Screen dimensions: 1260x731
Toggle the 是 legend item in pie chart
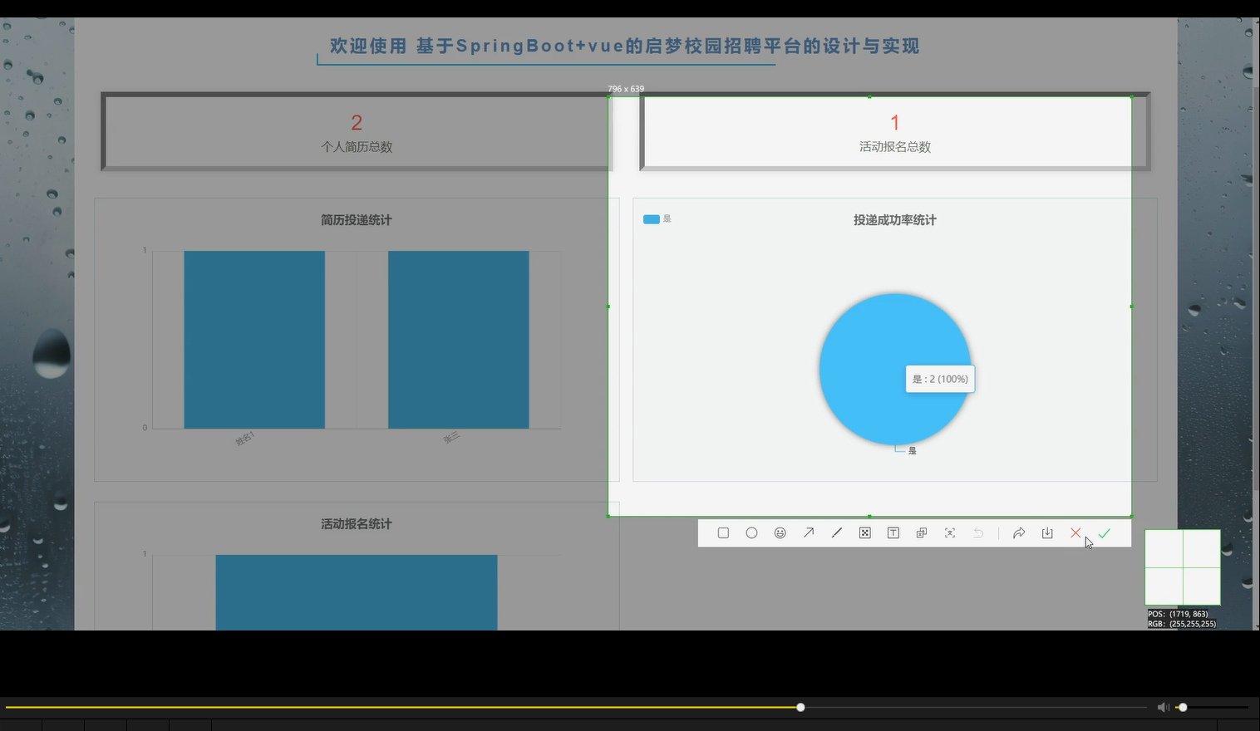click(x=657, y=219)
